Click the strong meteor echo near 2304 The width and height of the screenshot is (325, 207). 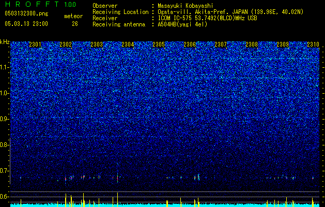[117, 178]
